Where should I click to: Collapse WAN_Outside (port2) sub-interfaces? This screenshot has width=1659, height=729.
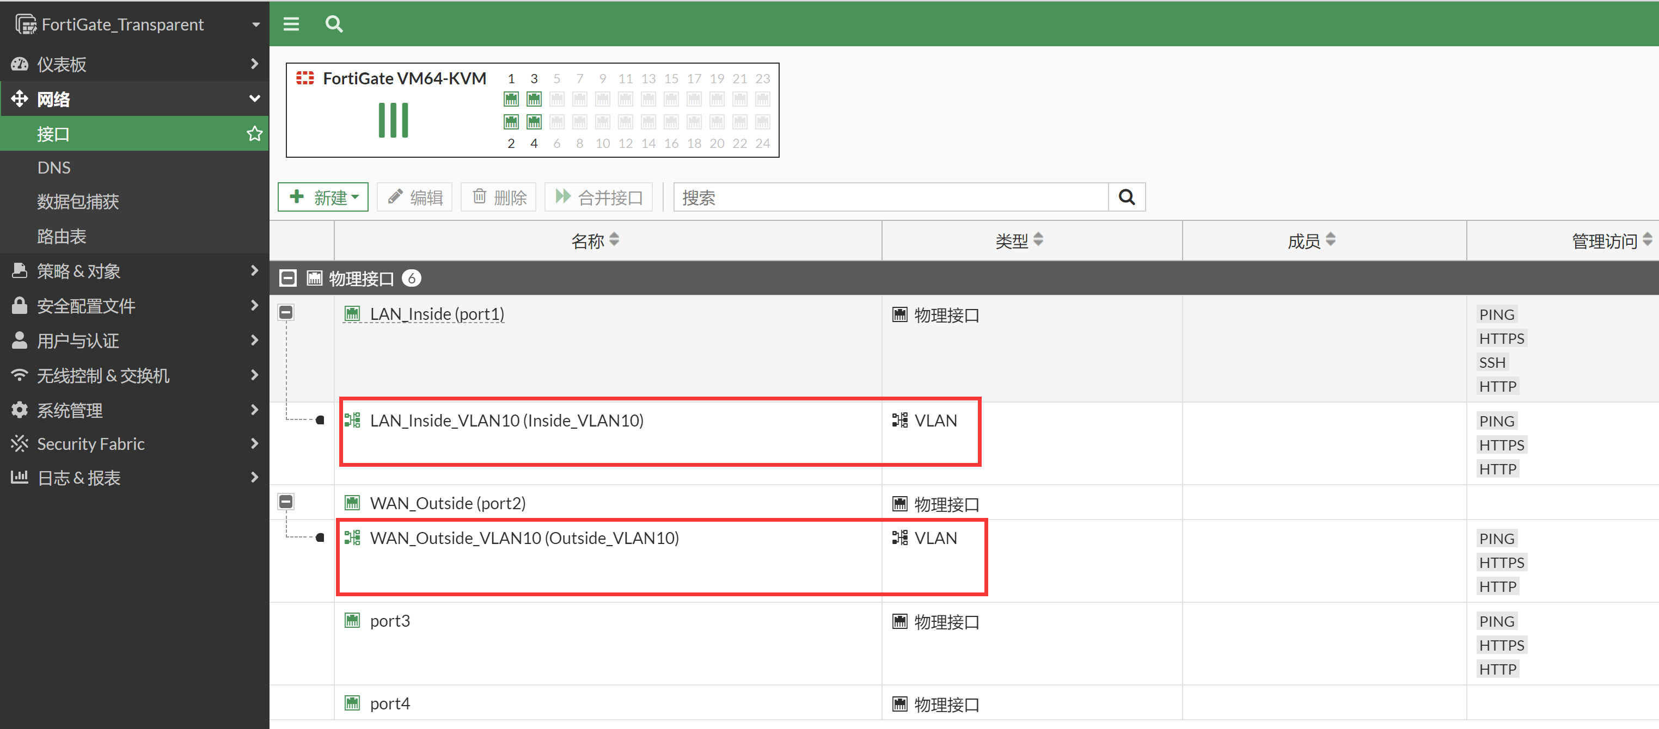tap(286, 501)
